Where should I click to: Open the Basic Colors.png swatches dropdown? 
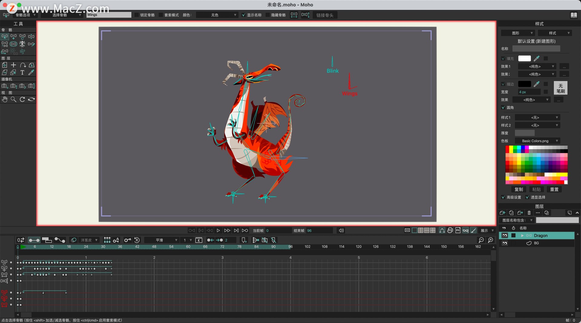click(x=537, y=141)
